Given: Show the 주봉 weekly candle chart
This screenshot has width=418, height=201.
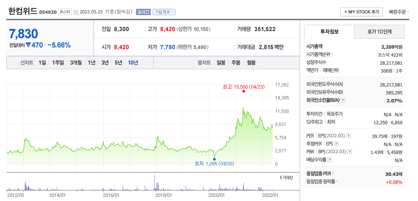Looking at the screenshot, I should point(236,63).
